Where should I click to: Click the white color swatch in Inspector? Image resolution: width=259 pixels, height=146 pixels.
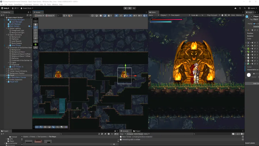pyautogui.click(x=249, y=75)
